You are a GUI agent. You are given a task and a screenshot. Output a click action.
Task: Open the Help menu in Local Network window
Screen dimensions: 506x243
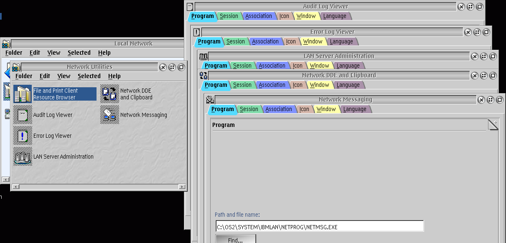pyautogui.click(x=104, y=53)
